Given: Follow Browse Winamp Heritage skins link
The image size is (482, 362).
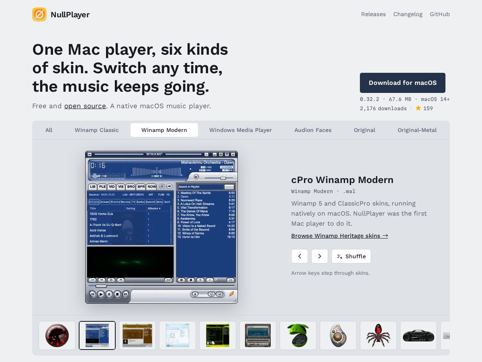Looking at the screenshot, I should 340,236.
